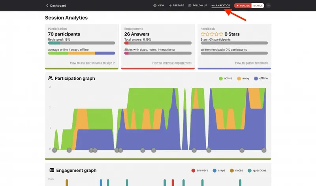
Task: Click the last slide marker on participation timeline
Action: 264,150
